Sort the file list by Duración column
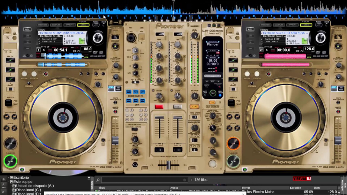The width and height of the screenshot is (347, 195). pos(295,188)
